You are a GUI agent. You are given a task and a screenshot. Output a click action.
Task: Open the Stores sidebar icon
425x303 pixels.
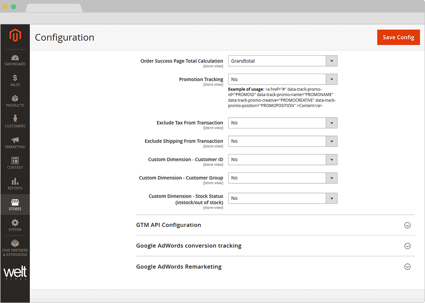[x=15, y=204]
